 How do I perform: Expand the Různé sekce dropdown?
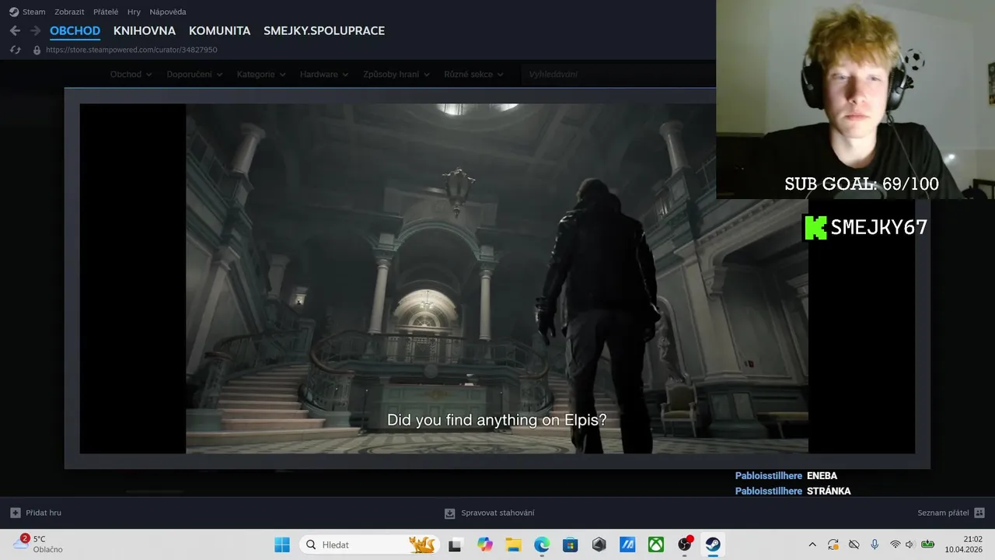pyautogui.click(x=473, y=75)
